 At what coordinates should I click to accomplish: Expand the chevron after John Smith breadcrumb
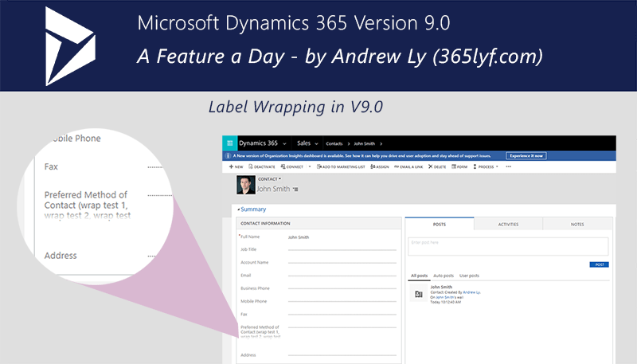click(x=381, y=144)
